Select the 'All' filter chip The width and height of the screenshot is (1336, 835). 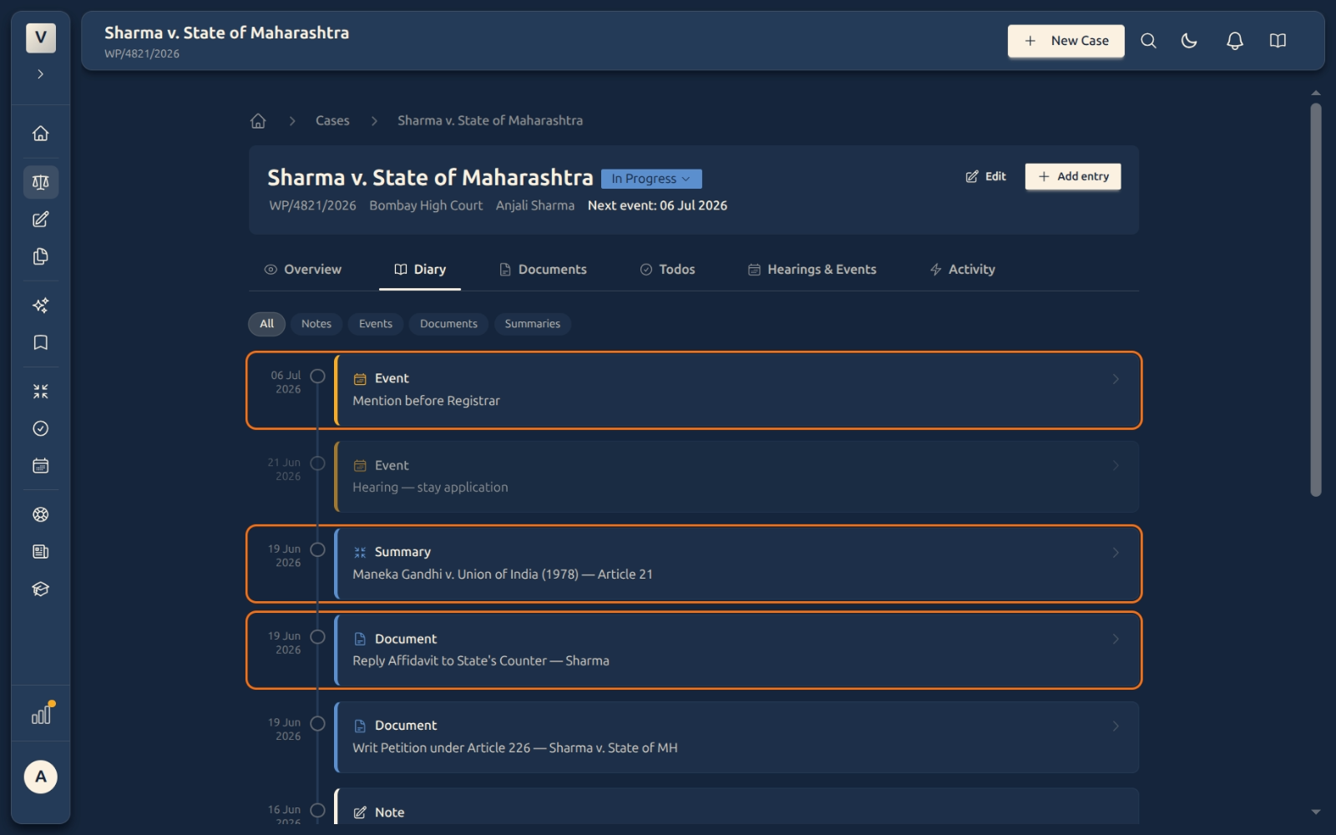click(x=266, y=324)
